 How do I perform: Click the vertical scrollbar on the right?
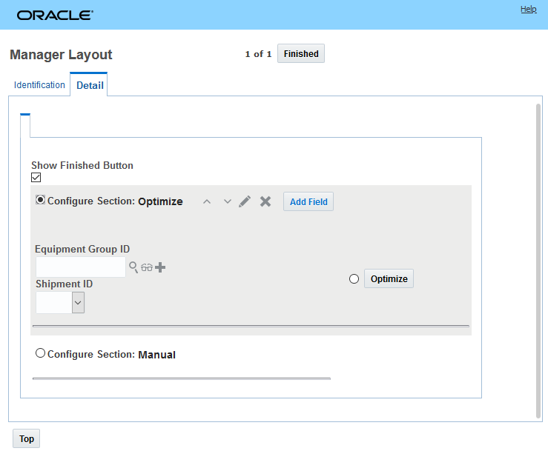tap(538, 259)
